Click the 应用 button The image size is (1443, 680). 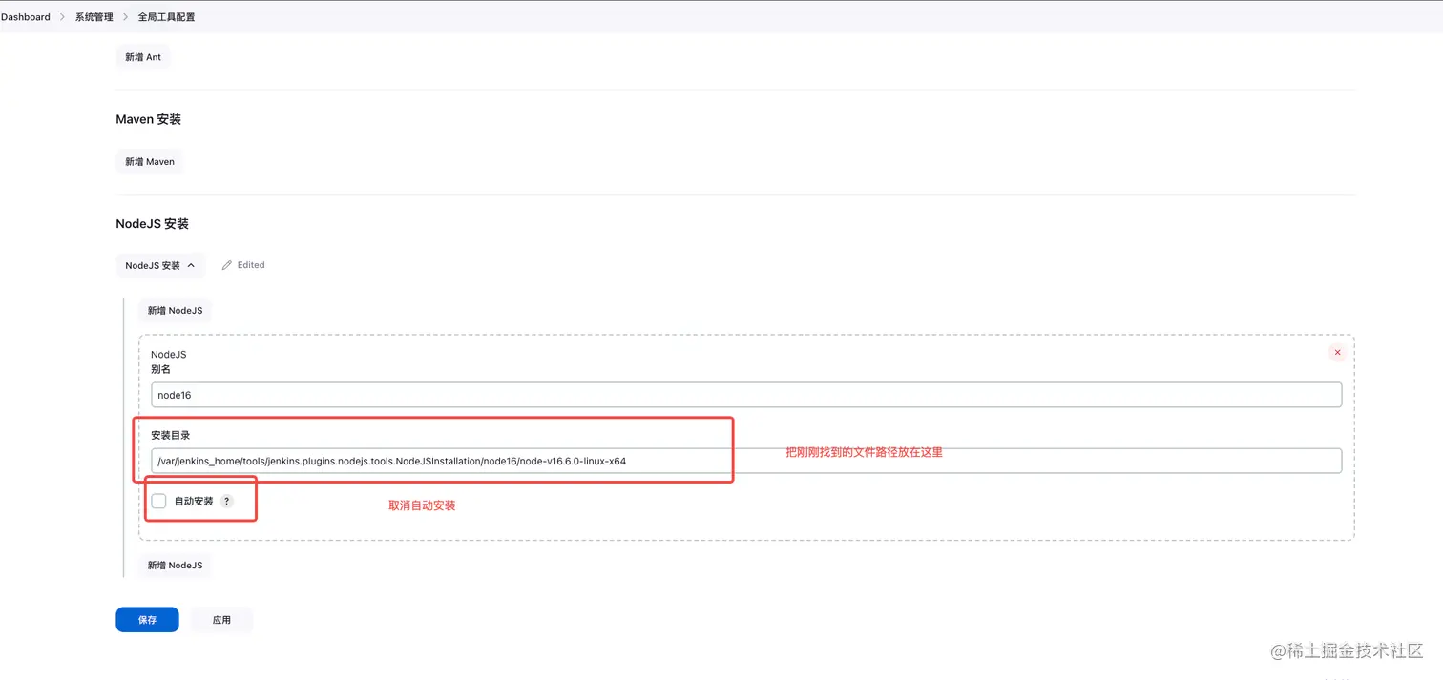coord(221,620)
